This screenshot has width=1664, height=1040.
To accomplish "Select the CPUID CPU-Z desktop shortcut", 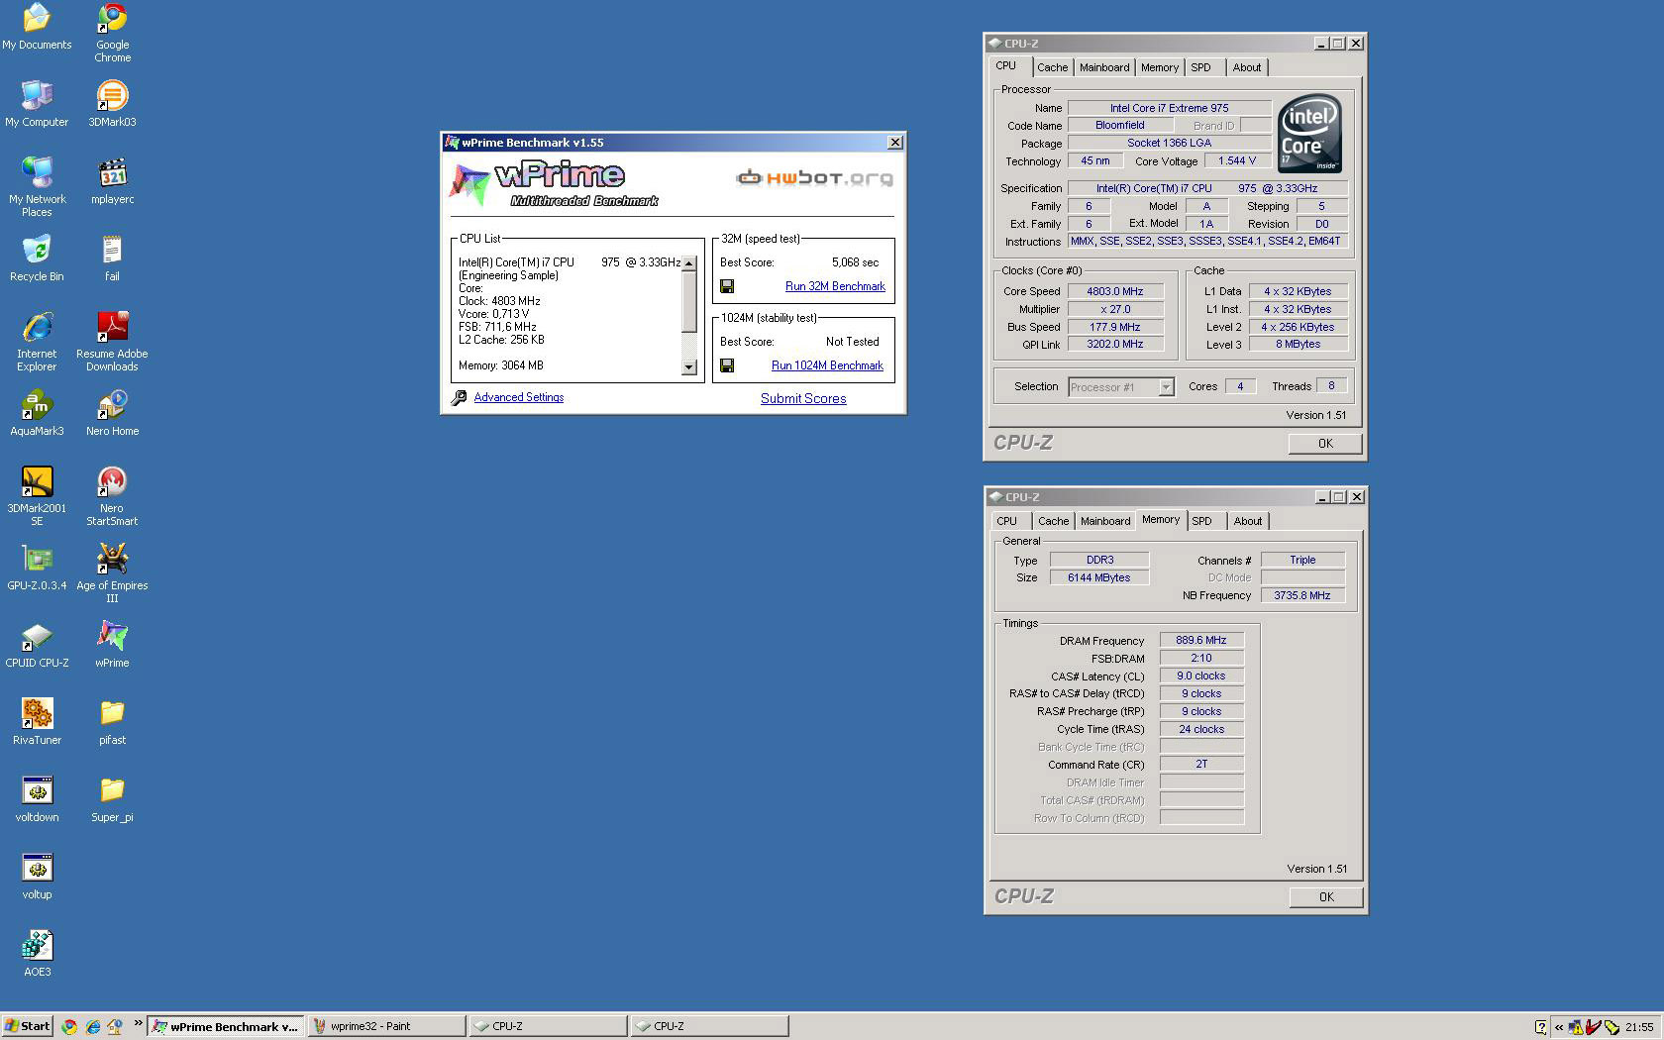I will pos(37,646).
